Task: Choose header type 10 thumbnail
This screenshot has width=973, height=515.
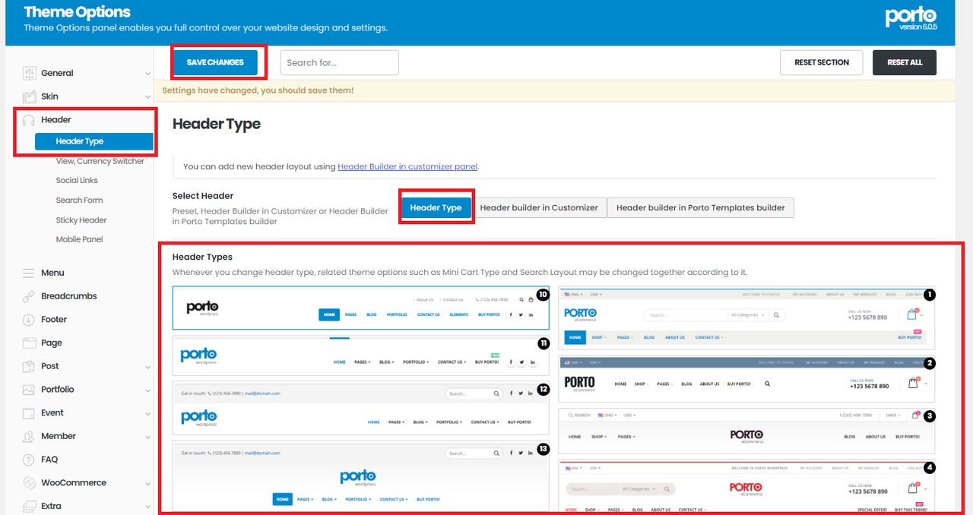Action: pos(361,308)
